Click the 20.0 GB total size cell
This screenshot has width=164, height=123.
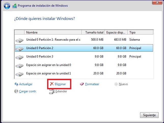pyautogui.click(x=98, y=73)
